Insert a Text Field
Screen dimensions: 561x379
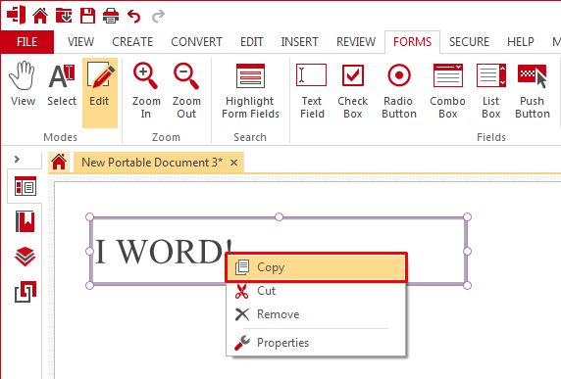[x=312, y=91]
